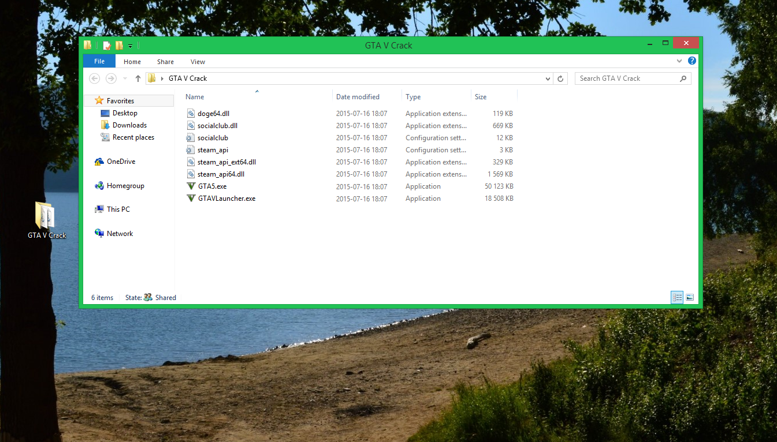Open Downloads in the navigation pane
Viewport: 777px width, 442px height.
(x=129, y=125)
